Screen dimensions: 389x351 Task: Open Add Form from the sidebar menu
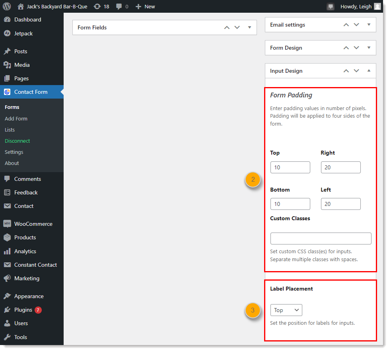tap(16, 118)
